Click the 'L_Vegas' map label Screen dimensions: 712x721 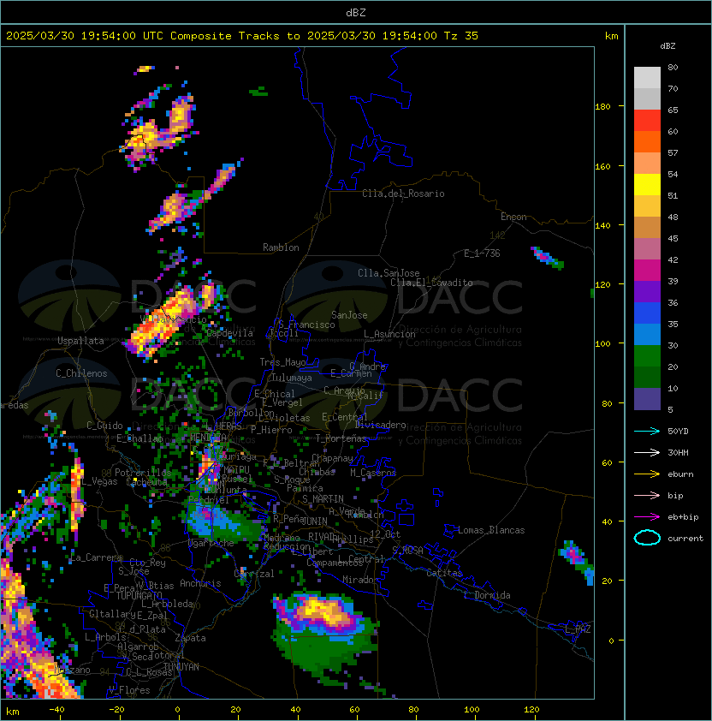(99, 481)
